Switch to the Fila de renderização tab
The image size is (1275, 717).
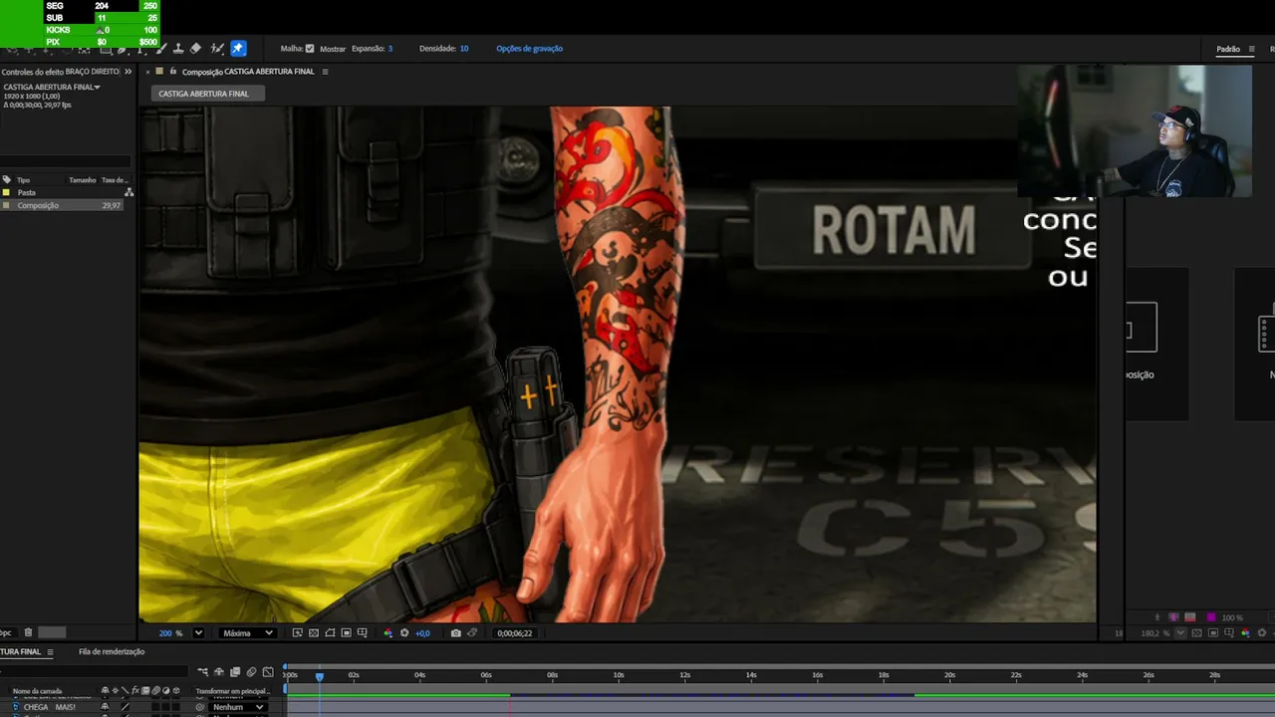(x=112, y=652)
